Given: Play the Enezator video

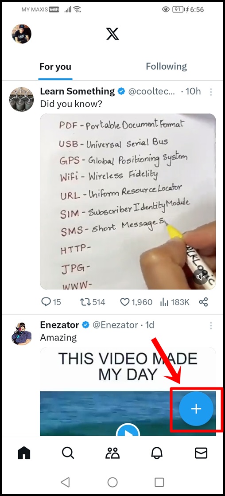Looking at the screenshot, I should tap(128, 431).
